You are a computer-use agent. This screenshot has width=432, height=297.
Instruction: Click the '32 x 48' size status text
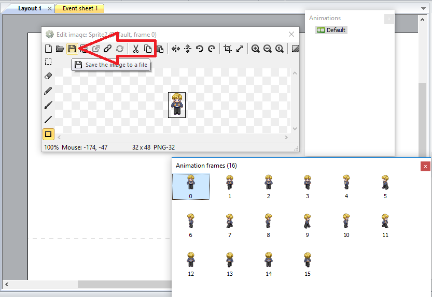coord(142,147)
